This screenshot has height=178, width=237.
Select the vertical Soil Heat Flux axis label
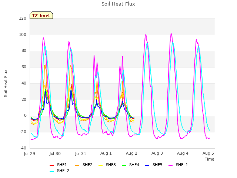[6, 83]
